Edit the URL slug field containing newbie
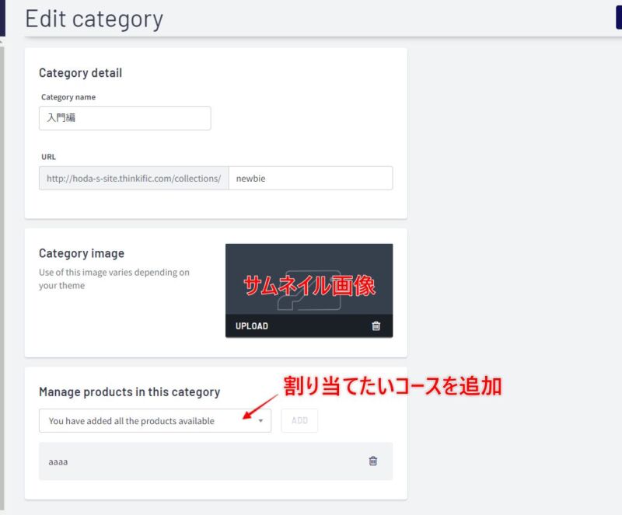 (310, 179)
